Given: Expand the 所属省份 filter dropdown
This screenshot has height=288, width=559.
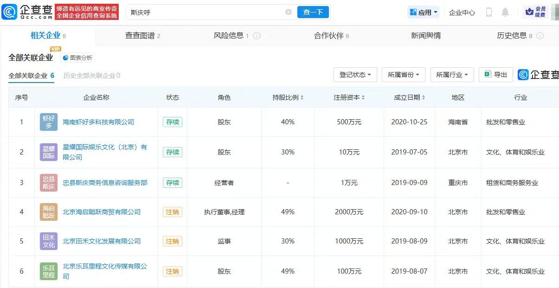Looking at the screenshot, I should pos(403,75).
